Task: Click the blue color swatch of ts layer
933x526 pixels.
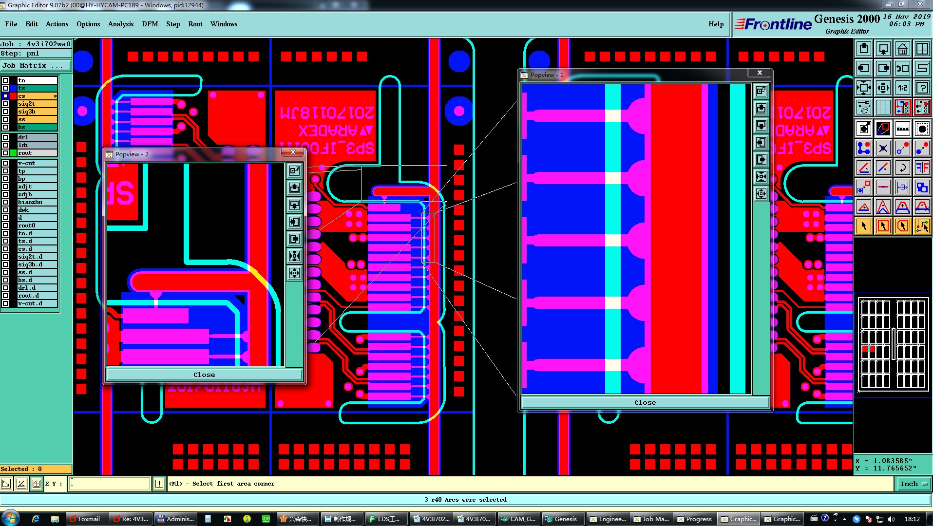Action: tap(13, 88)
